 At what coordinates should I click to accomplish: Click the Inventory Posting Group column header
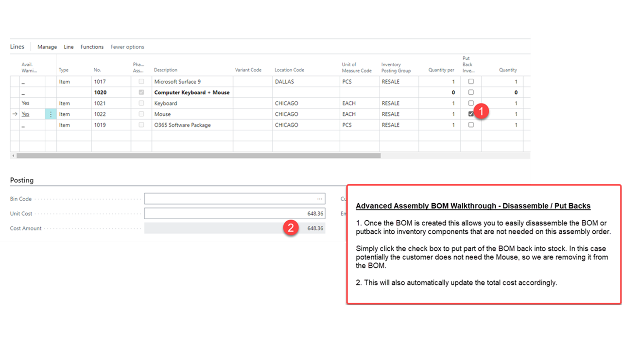pos(396,68)
